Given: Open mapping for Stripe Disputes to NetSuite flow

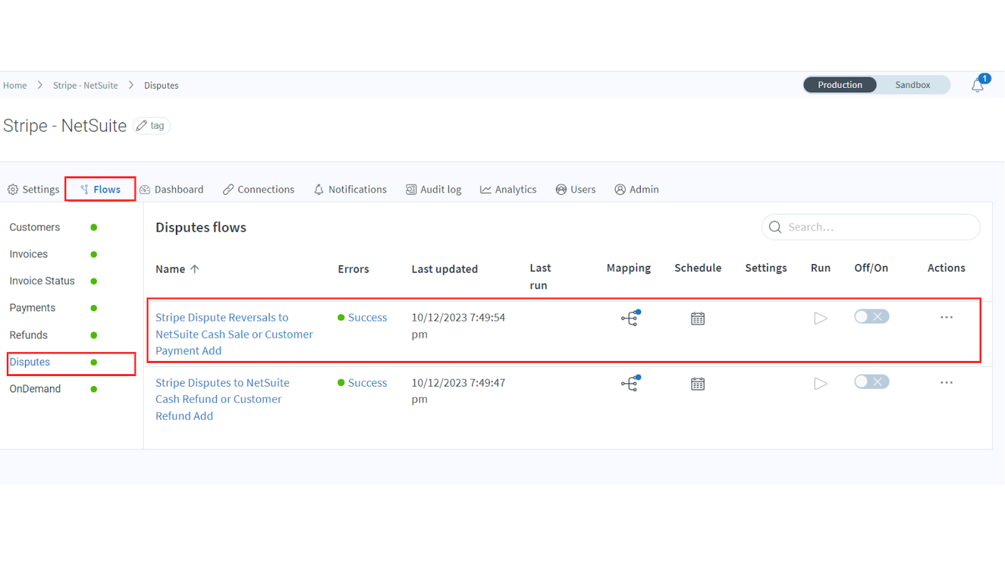Looking at the screenshot, I should 630,383.
